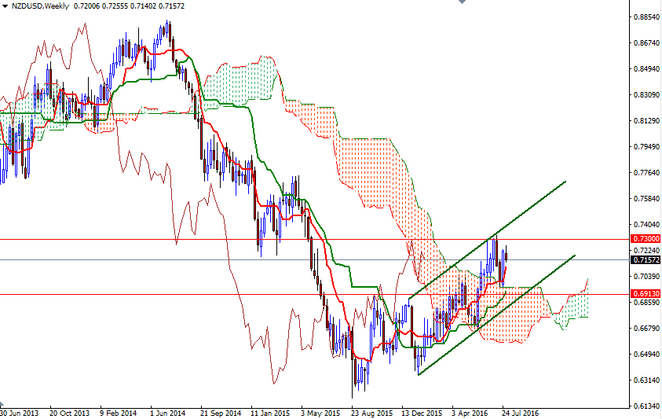Select the red 0.73000 price level label
Image resolution: width=662 pixels, height=419 pixels.
point(646,239)
